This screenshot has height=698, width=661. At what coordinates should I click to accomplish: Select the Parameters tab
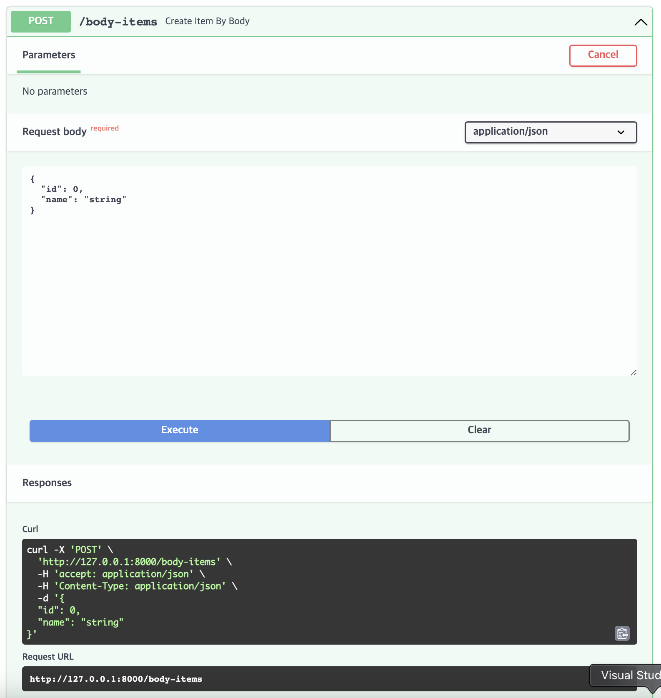pos(49,55)
